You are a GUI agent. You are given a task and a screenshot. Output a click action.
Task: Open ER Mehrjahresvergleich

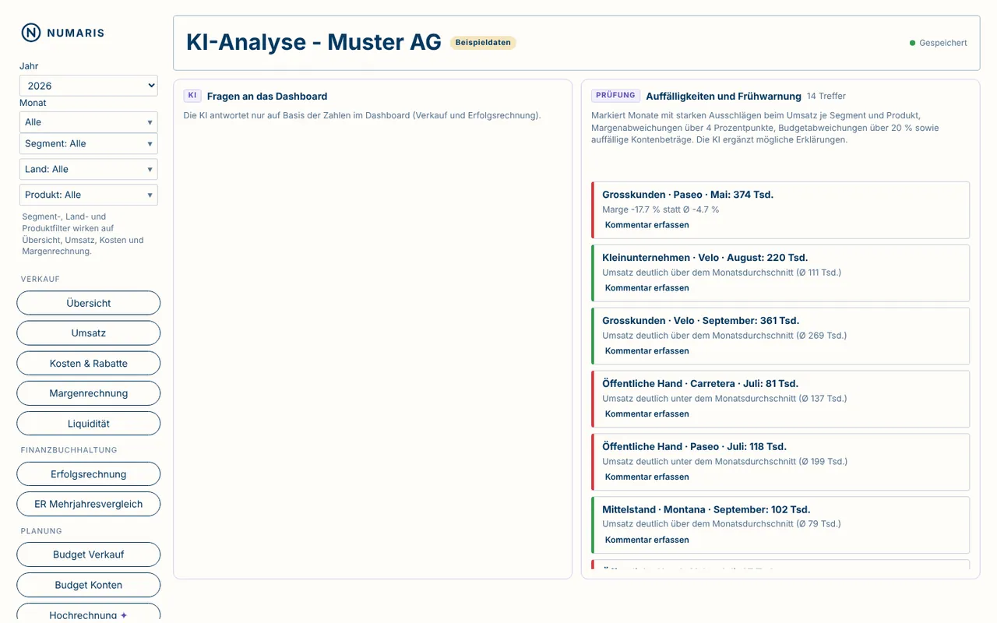(x=89, y=504)
